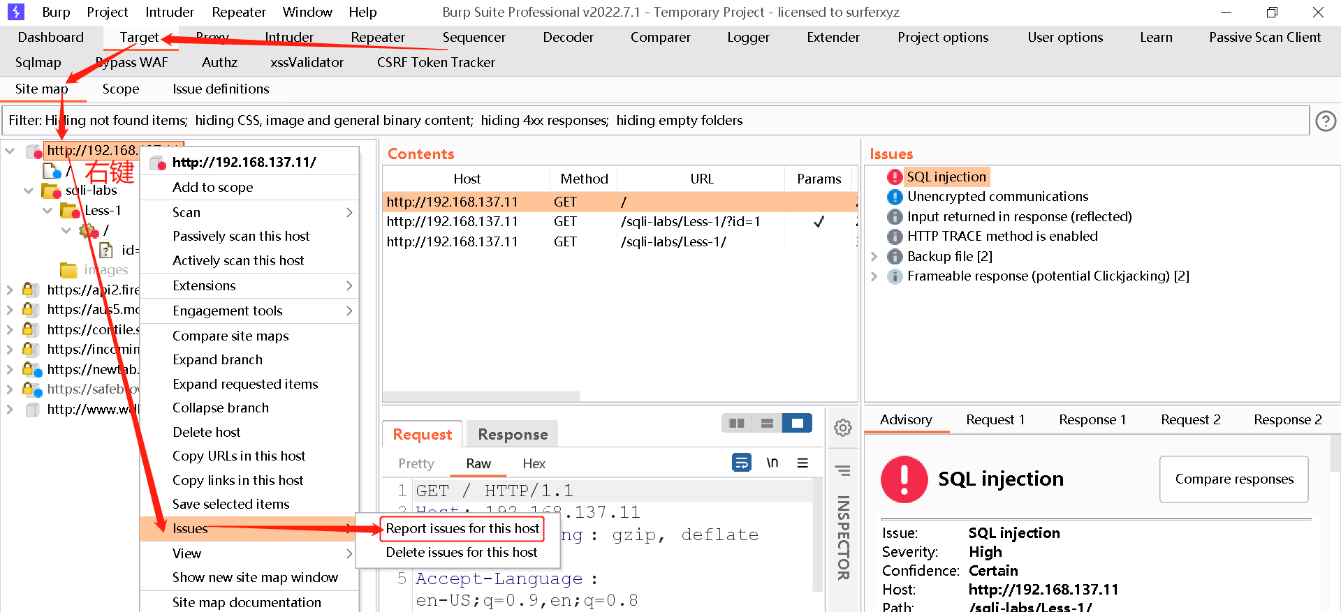The image size is (1341, 612).
Task: Switch to the Dashboard tab
Action: [50, 38]
